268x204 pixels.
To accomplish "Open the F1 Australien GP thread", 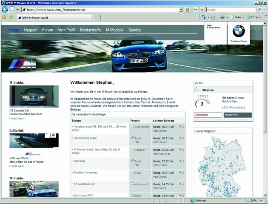I will (x=84, y=184).
